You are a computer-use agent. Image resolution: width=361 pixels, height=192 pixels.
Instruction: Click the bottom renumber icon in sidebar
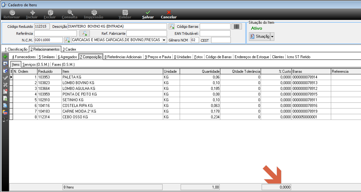(5, 119)
